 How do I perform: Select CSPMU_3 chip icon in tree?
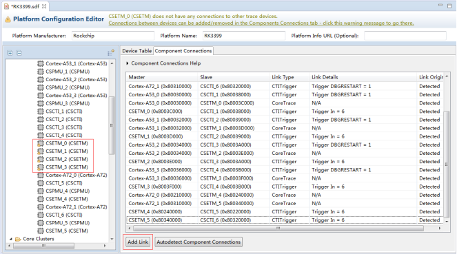[x=41, y=103]
